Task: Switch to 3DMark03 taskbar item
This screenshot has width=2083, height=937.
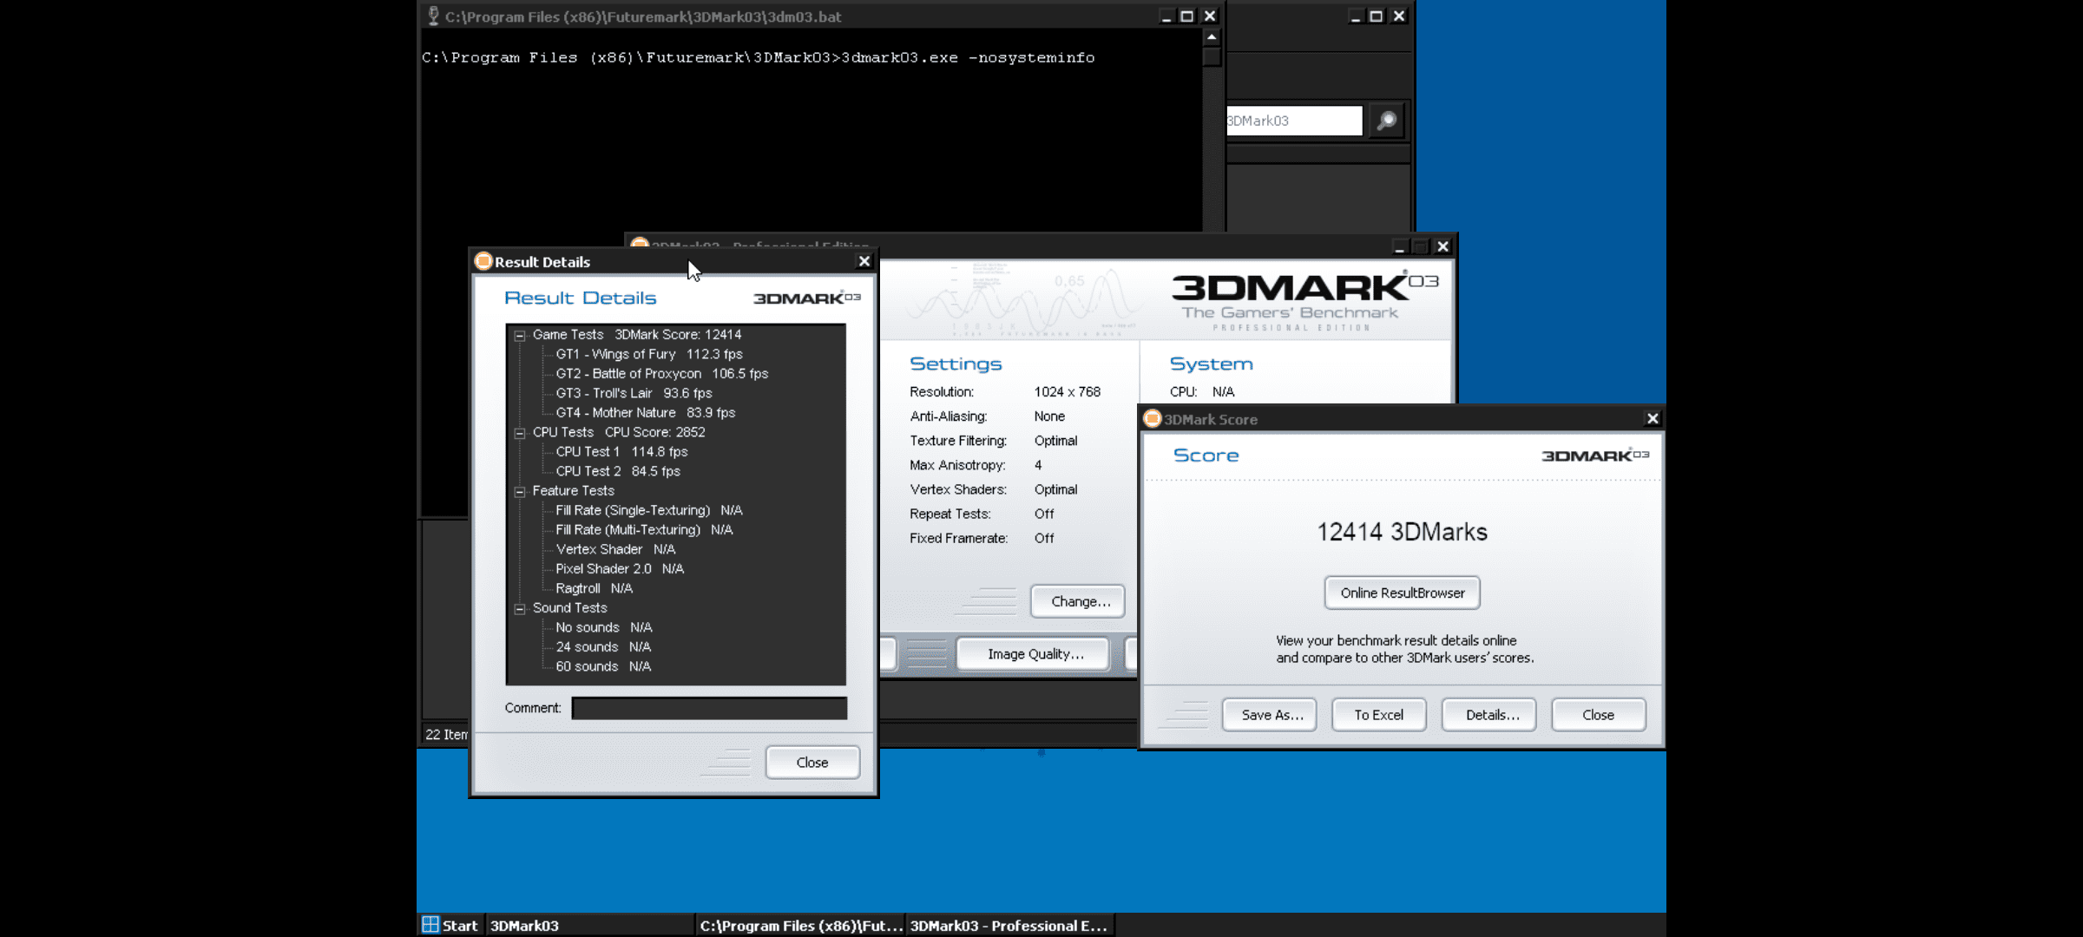Action: pyautogui.click(x=589, y=925)
